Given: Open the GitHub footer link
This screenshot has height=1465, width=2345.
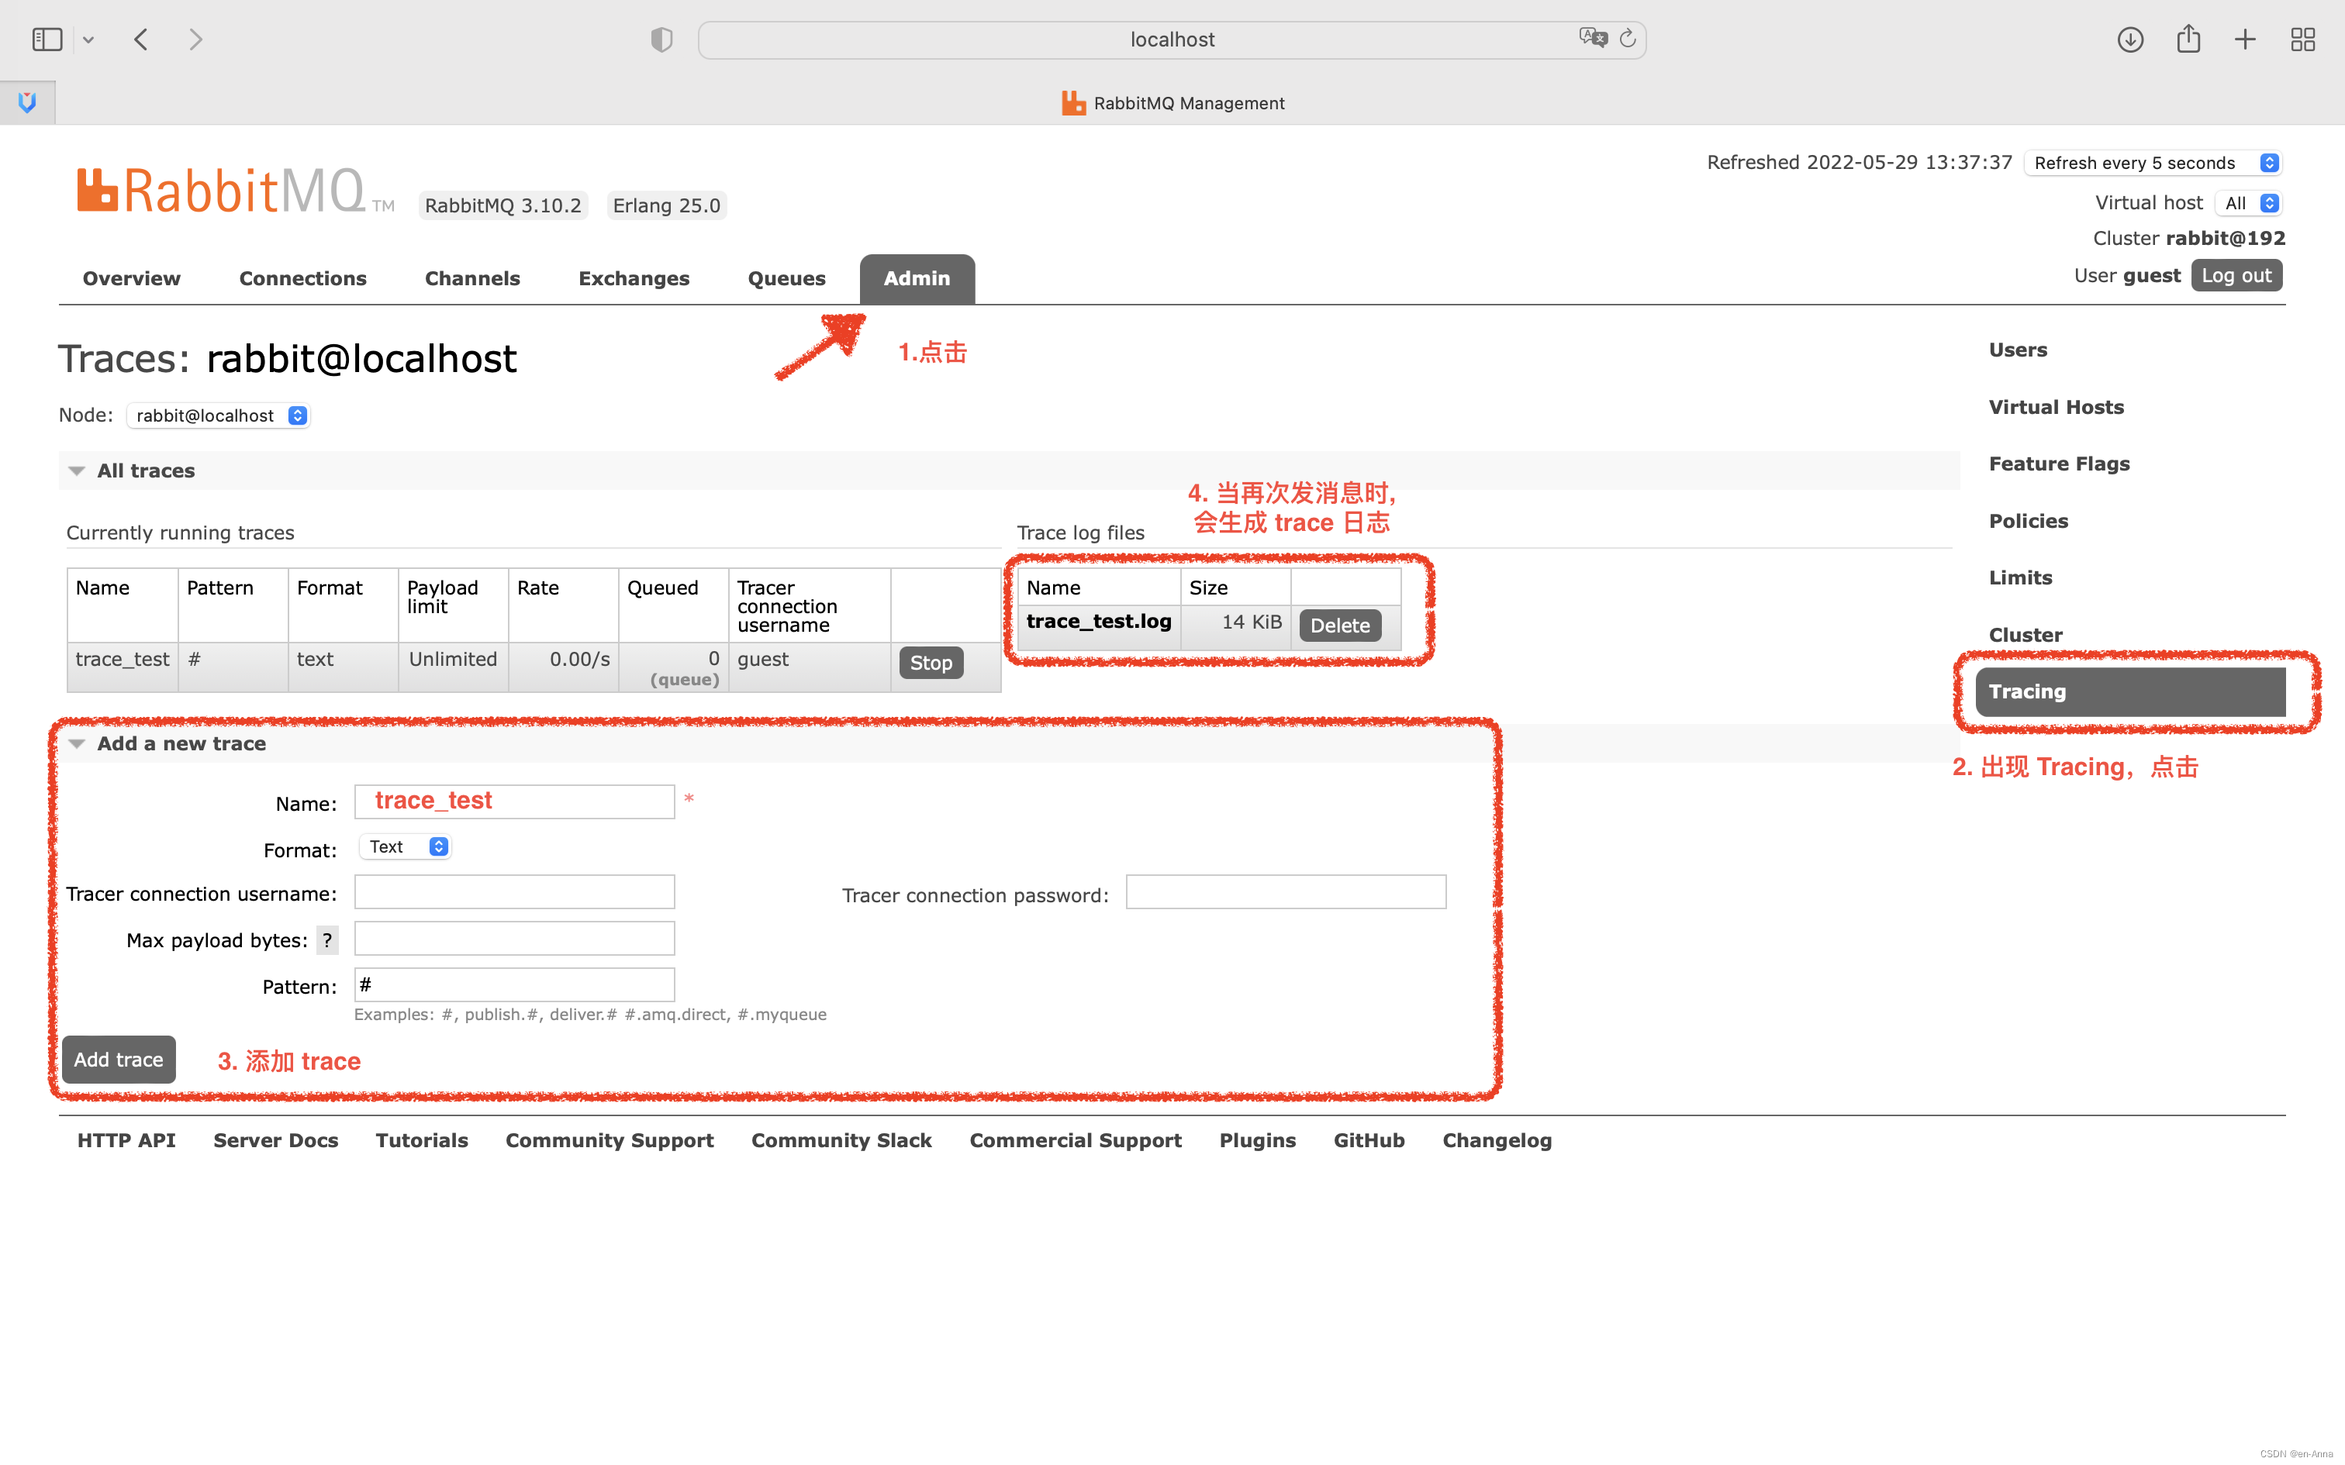Looking at the screenshot, I should pos(1368,1140).
